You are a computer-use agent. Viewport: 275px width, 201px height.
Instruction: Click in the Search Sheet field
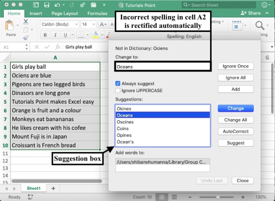pyautogui.click(x=219, y=5)
